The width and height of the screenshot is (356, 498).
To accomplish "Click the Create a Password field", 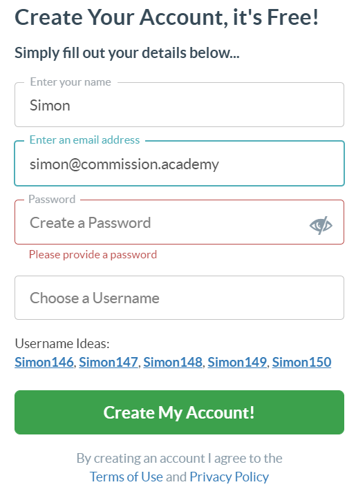I will pos(179,222).
